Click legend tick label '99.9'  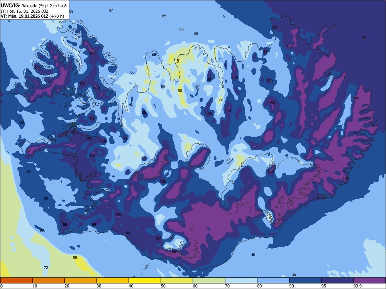point(357,286)
